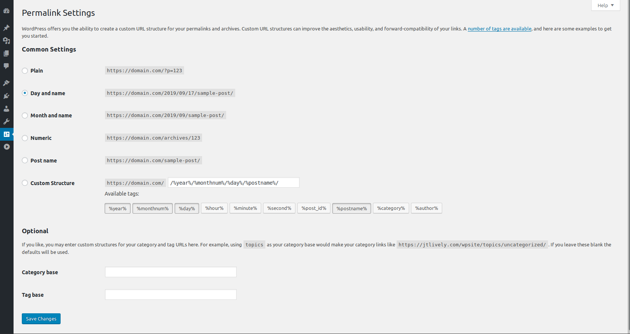
Task: Open Comments bubble icon in sidebar
Action: pyautogui.click(x=6, y=66)
